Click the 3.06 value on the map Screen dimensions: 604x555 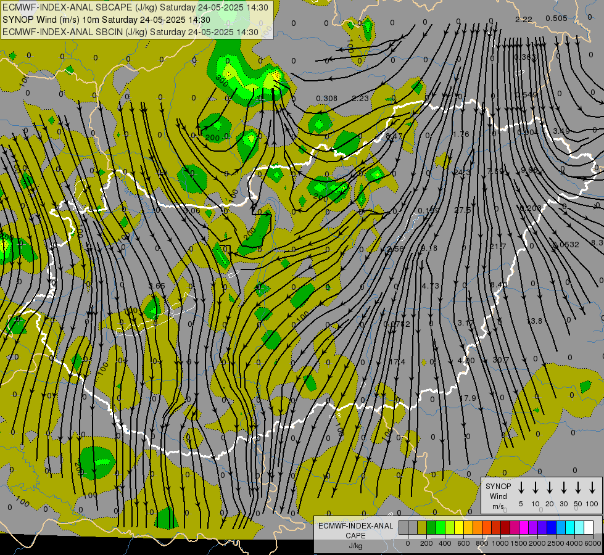pos(192,210)
